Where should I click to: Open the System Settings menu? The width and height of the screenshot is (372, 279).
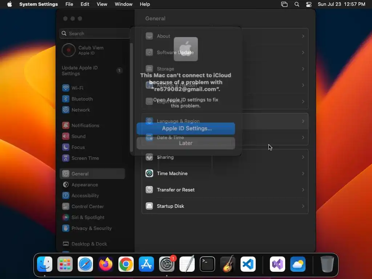(x=39, y=4)
